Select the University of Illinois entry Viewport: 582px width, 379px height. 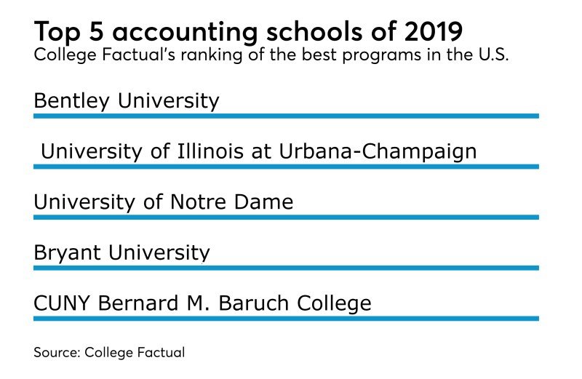coord(258,151)
